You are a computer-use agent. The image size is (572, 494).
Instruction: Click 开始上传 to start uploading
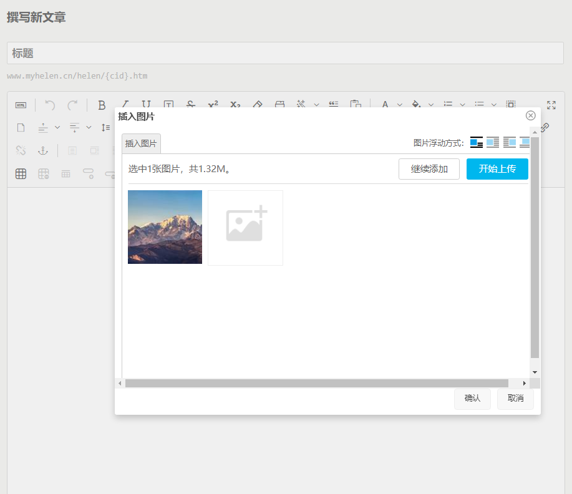497,169
